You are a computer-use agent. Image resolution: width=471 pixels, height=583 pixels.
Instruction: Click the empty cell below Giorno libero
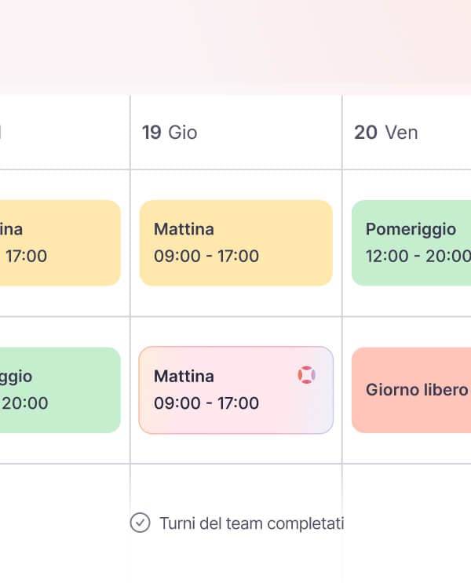coord(407,518)
